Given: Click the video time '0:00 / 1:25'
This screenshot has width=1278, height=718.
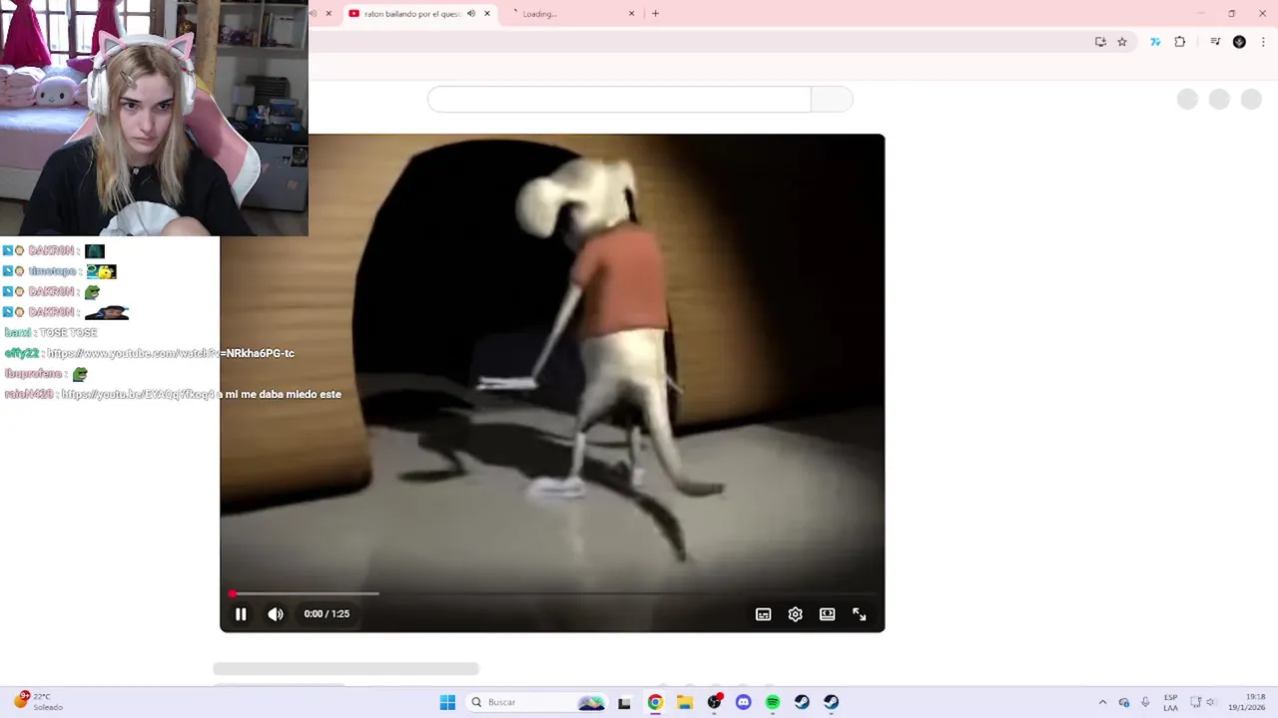Looking at the screenshot, I should (326, 614).
